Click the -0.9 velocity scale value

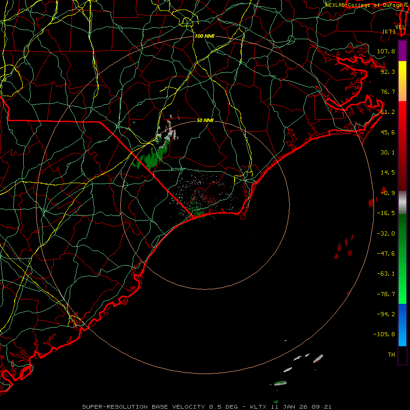388,193
